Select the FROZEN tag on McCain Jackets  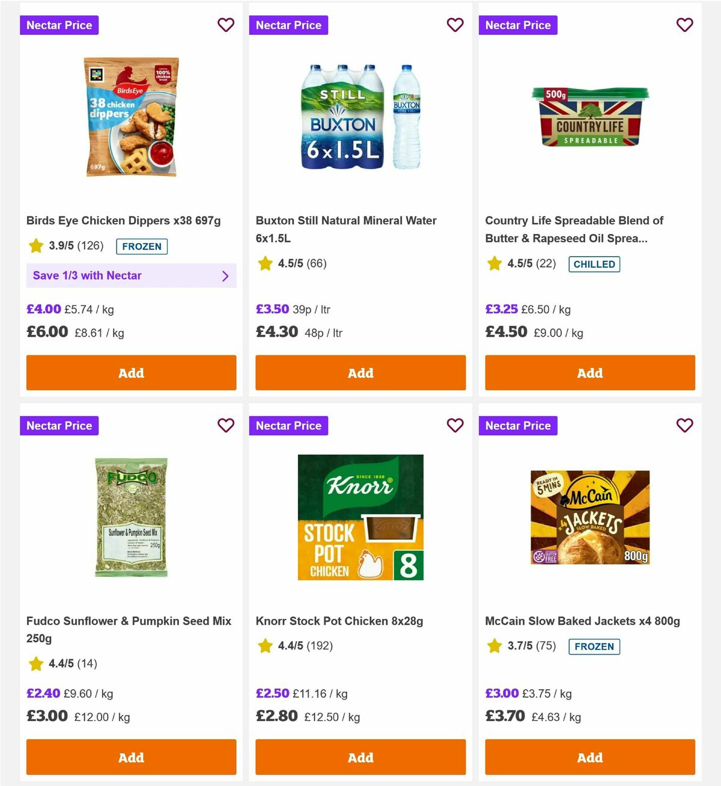[594, 646]
